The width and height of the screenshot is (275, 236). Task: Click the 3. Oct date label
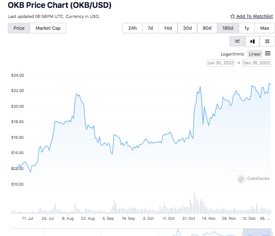point(148,218)
